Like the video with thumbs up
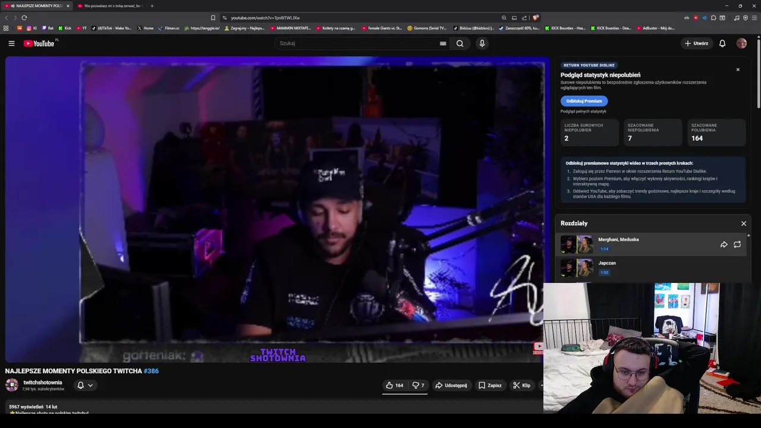 (x=394, y=385)
